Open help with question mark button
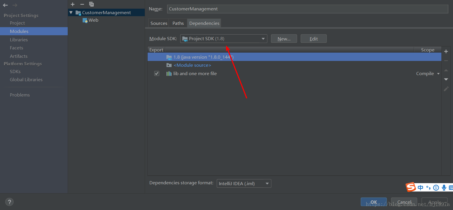Viewport: 453px width, 210px height. click(x=9, y=202)
